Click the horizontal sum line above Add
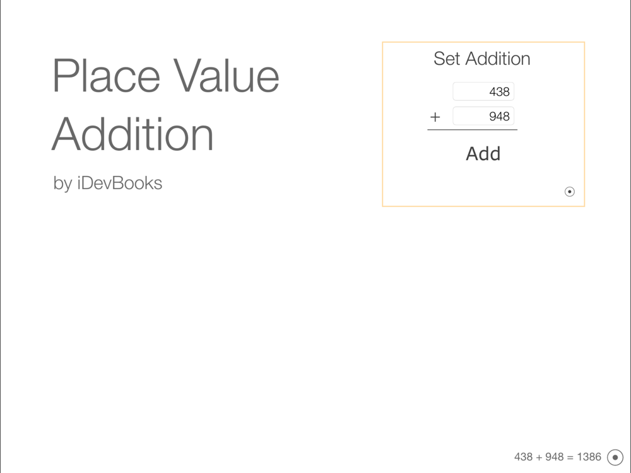631x473 pixels. [472, 130]
